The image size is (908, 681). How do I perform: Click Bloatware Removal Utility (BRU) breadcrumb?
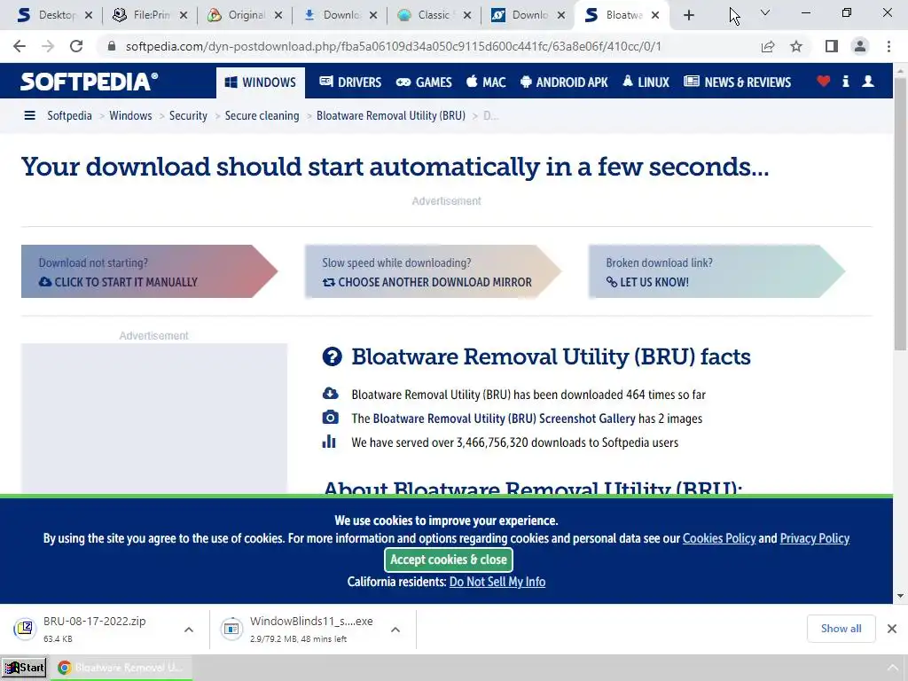[x=391, y=116]
